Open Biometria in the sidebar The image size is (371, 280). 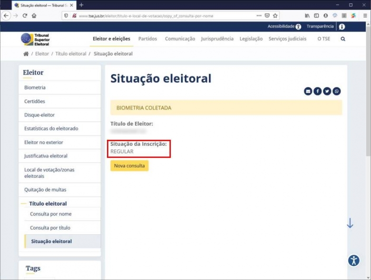(59, 87)
